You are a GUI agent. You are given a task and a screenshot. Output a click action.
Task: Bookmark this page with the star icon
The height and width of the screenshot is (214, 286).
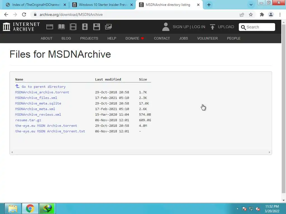point(251,14)
